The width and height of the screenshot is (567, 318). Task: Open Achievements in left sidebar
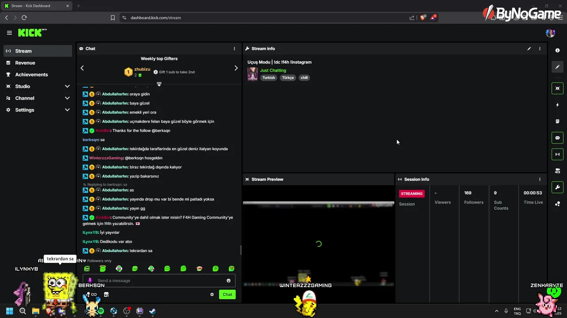(38, 75)
